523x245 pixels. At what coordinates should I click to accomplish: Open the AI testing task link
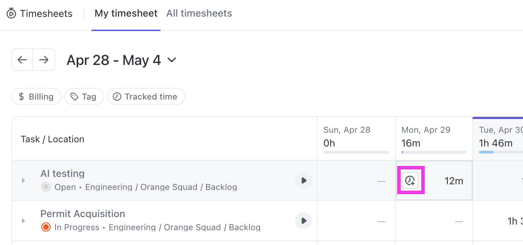pos(63,173)
